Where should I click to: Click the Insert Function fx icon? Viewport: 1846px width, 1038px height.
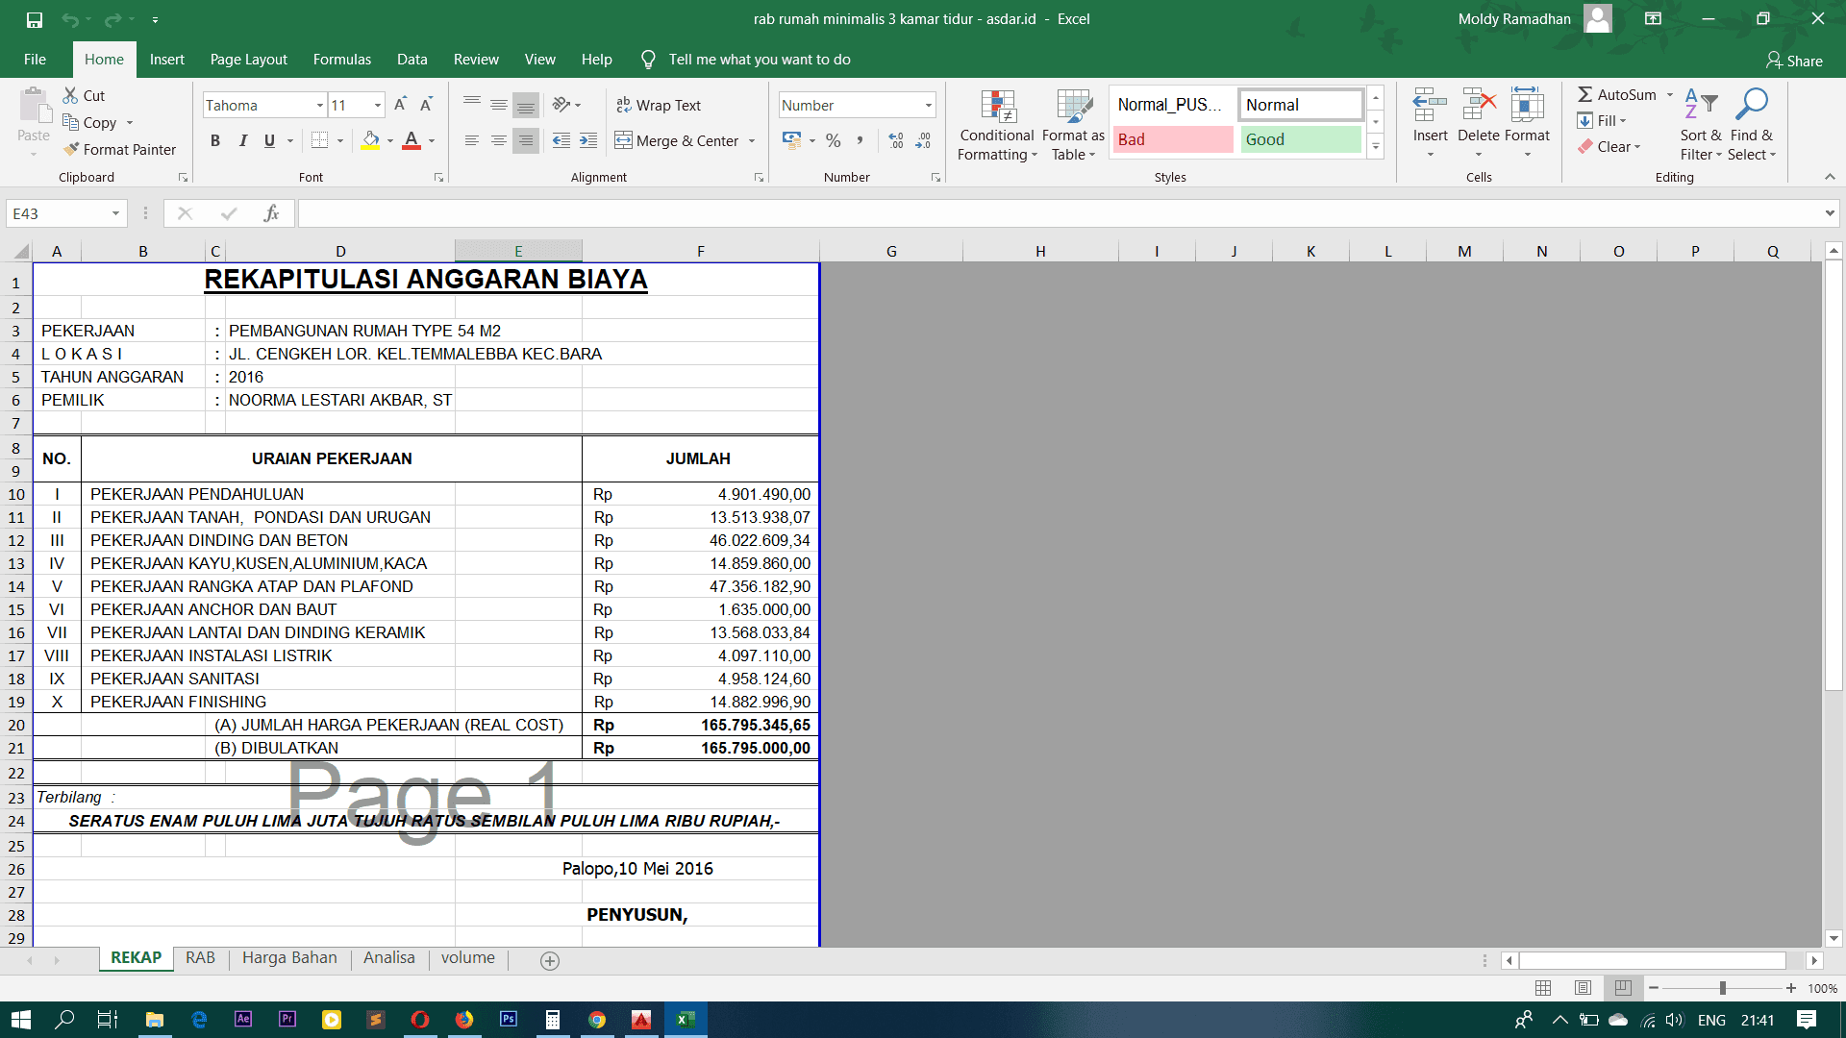[271, 213]
